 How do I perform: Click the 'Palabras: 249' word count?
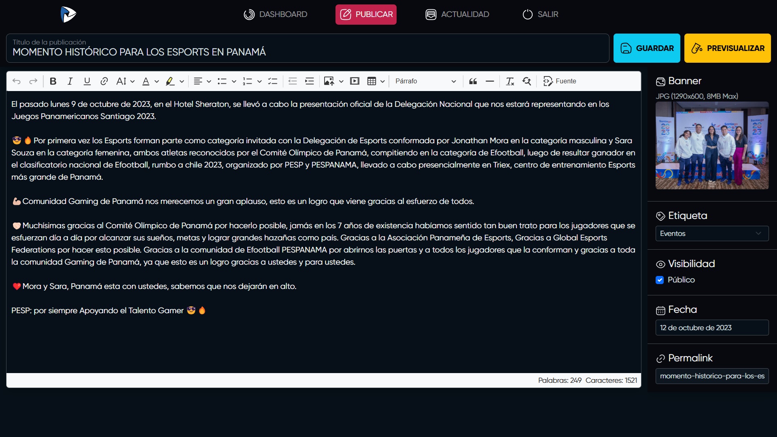point(560,380)
